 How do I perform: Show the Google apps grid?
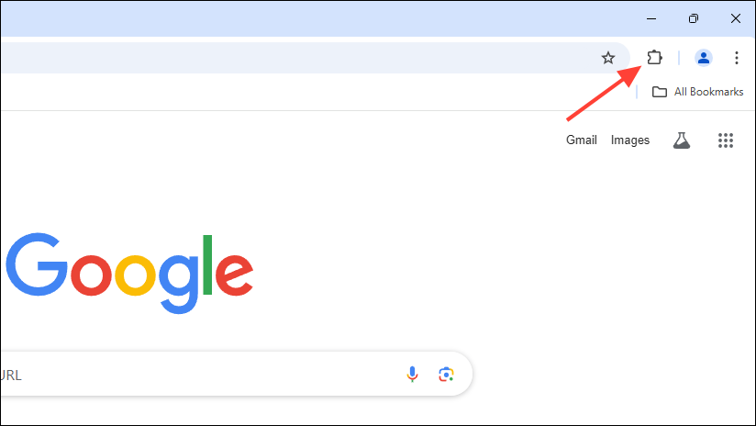[x=726, y=140]
